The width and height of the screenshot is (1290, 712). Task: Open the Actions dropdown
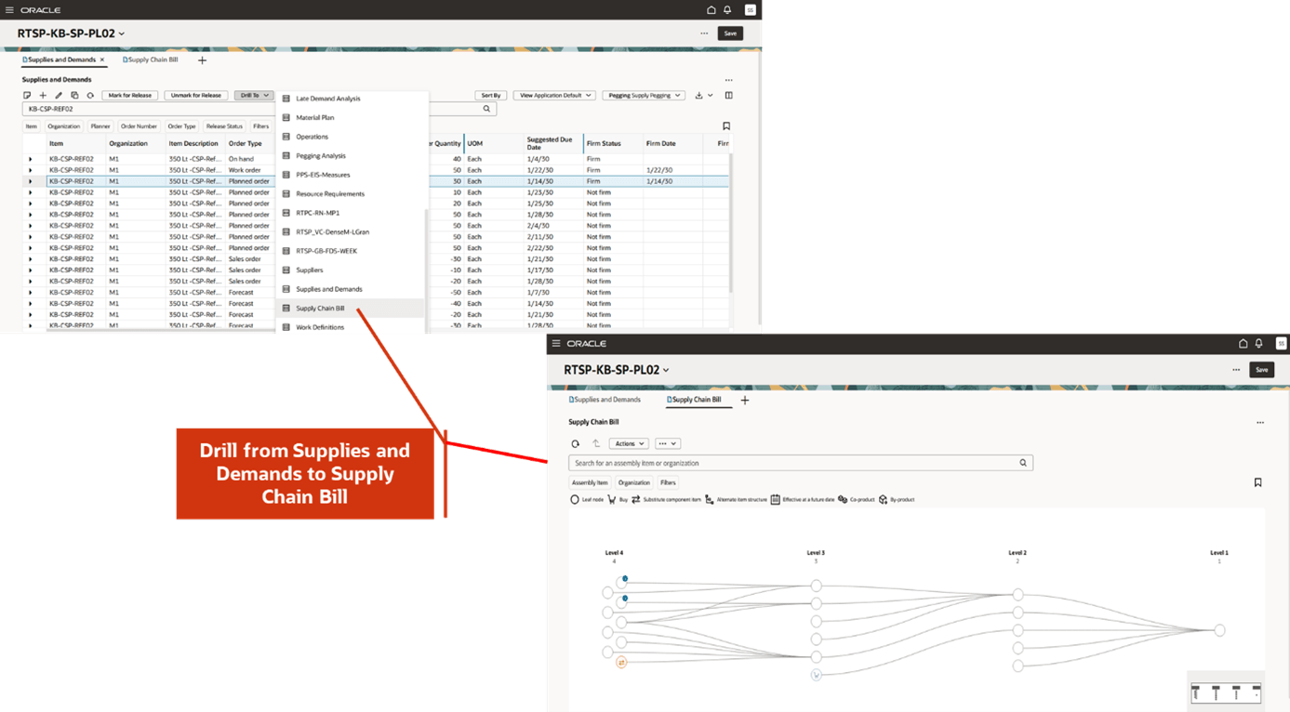tap(629, 443)
